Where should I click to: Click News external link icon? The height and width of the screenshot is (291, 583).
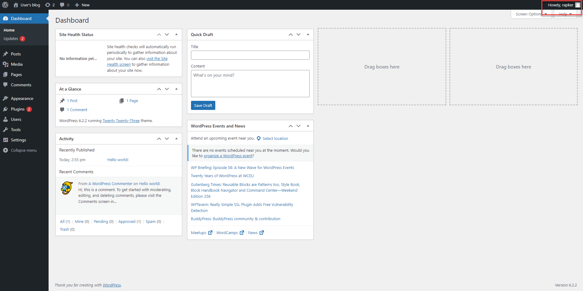point(262,233)
